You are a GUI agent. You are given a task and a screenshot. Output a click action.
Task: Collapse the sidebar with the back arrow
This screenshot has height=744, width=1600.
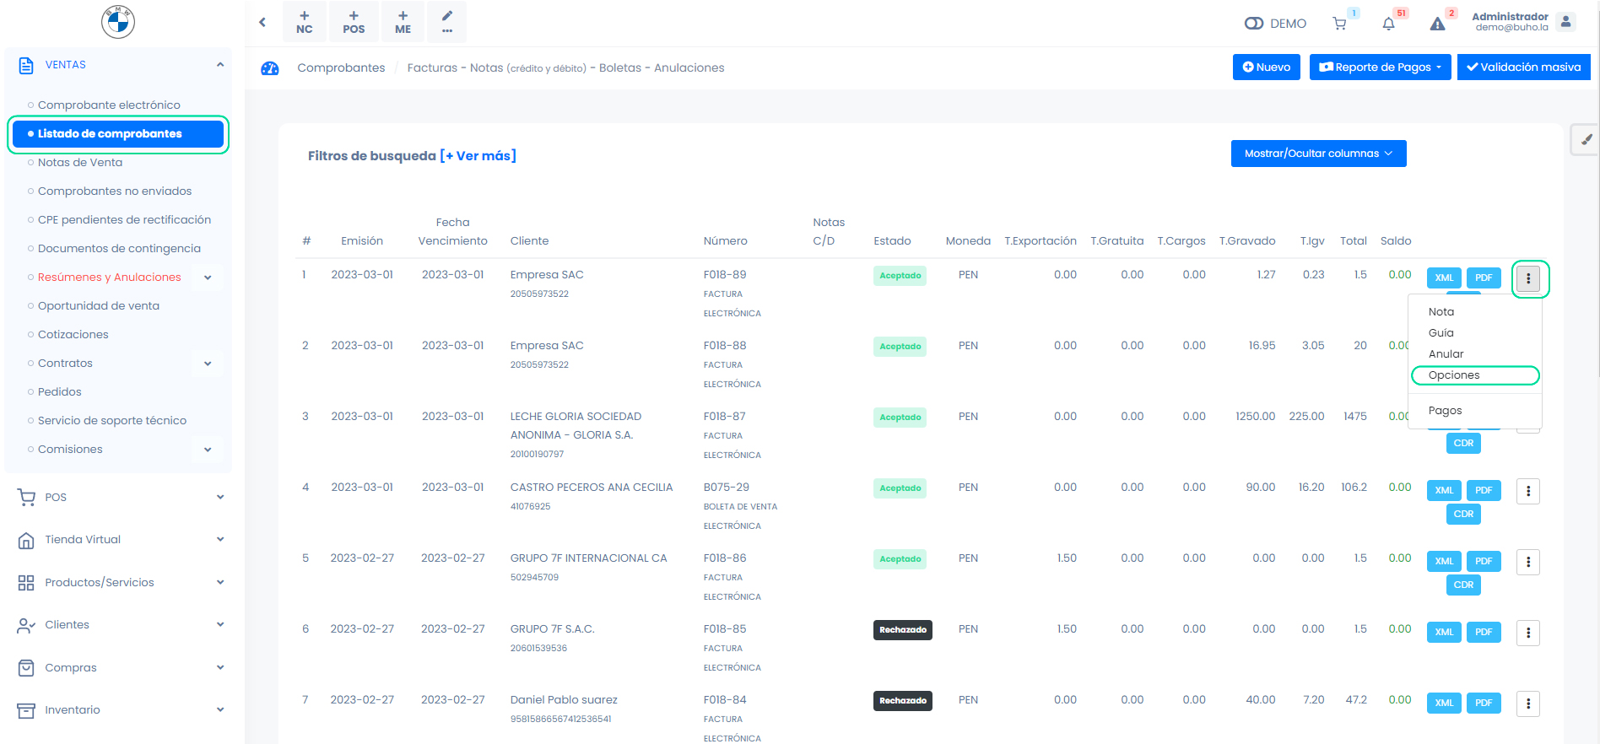point(262,22)
